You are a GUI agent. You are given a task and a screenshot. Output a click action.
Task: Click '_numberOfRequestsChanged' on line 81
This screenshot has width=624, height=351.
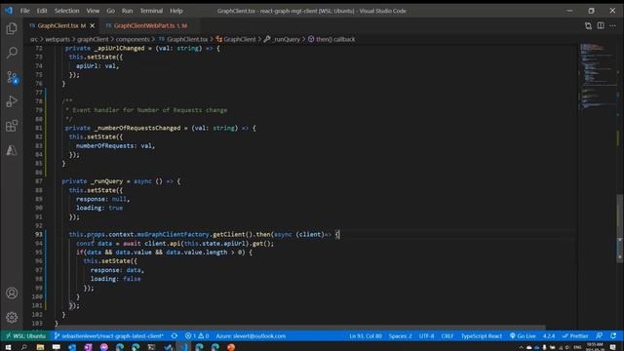point(137,128)
